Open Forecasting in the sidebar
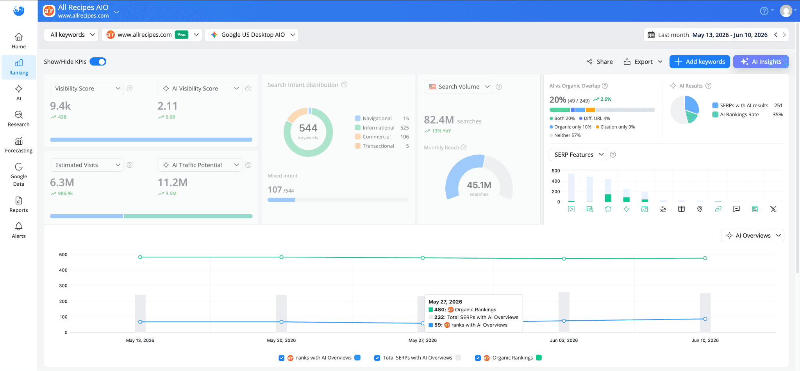The height and width of the screenshot is (371, 800). [x=19, y=145]
